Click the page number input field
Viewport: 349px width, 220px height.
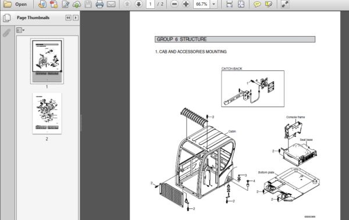(150, 4)
